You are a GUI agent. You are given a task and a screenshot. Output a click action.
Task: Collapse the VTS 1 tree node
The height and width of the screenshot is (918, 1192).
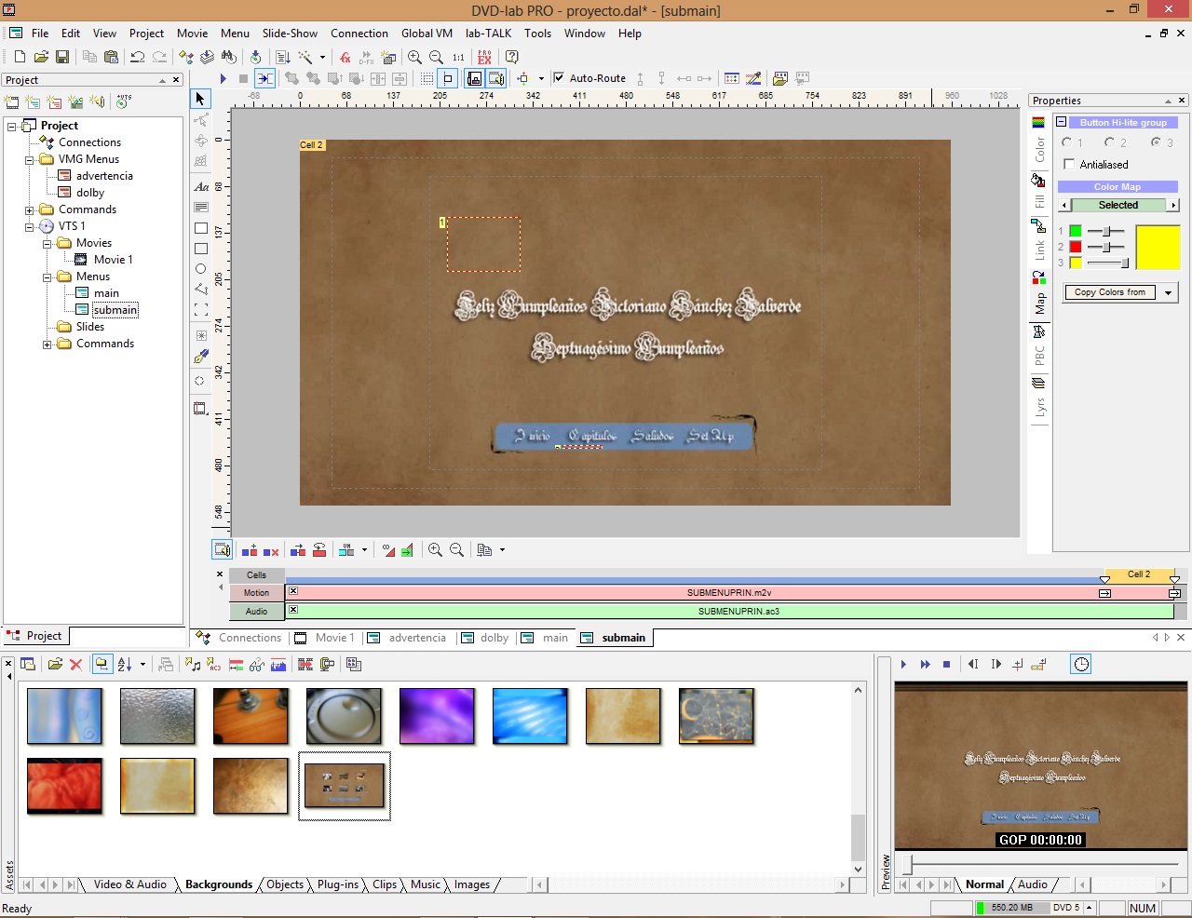coord(29,226)
